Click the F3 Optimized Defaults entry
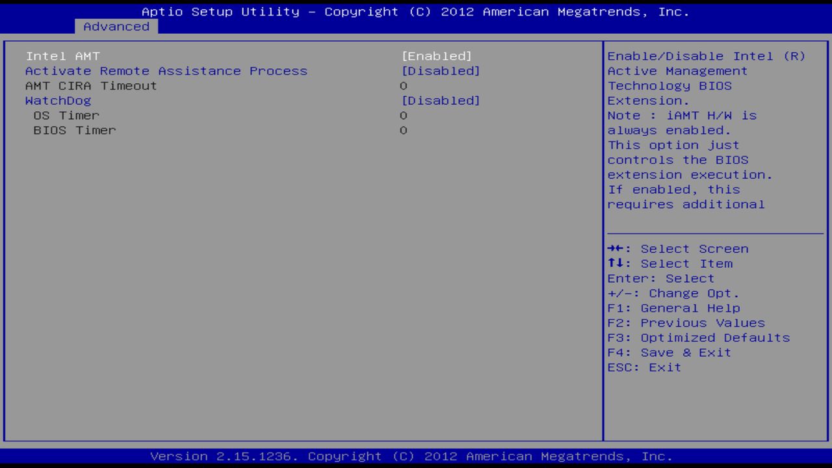The height and width of the screenshot is (468, 832). pyautogui.click(x=698, y=337)
